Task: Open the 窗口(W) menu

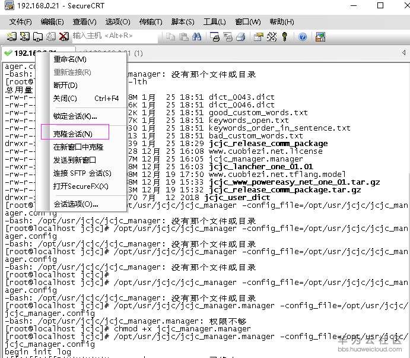Action: pos(247,22)
